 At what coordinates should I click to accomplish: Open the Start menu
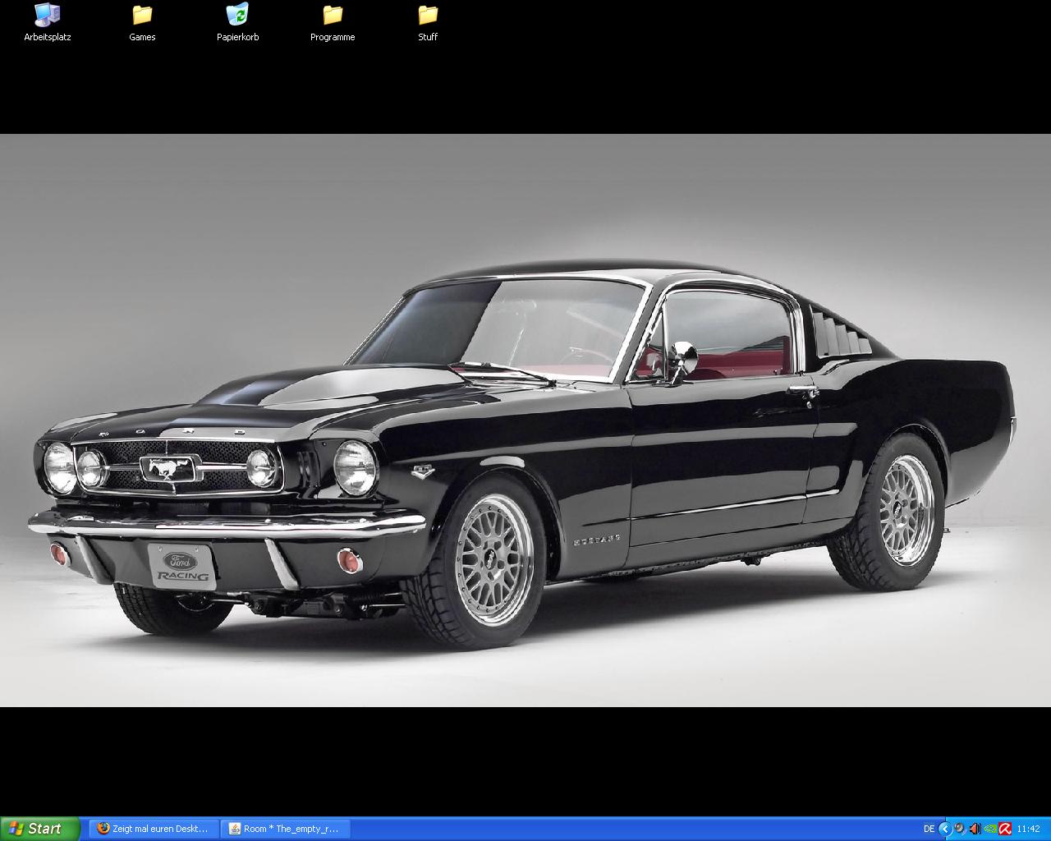[x=39, y=829]
